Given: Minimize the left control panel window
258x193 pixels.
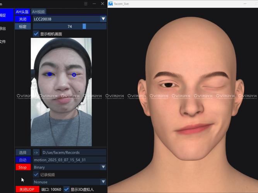Looking at the screenshot, I should click(x=94, y=3).
